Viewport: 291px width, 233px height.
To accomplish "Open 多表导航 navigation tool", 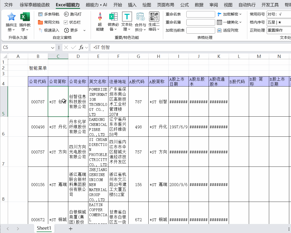I will coord(49,14).
